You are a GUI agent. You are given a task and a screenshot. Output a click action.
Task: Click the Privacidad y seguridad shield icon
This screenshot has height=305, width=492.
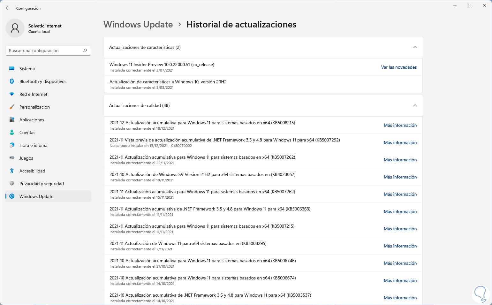12,184
